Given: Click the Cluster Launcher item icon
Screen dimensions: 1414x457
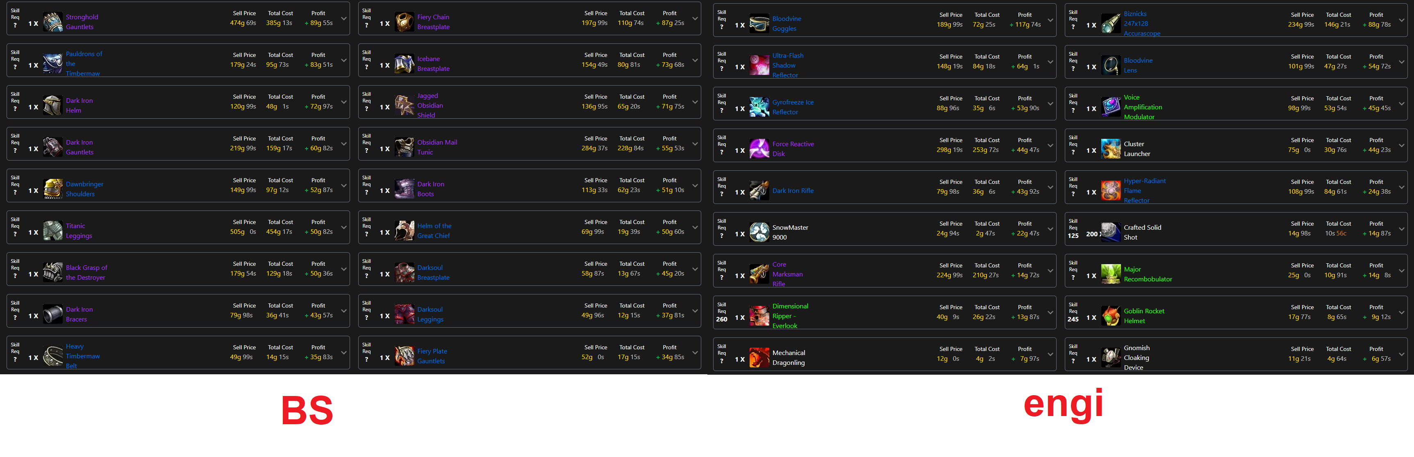Looking at the screenshot, I should tap(1110, 149).
